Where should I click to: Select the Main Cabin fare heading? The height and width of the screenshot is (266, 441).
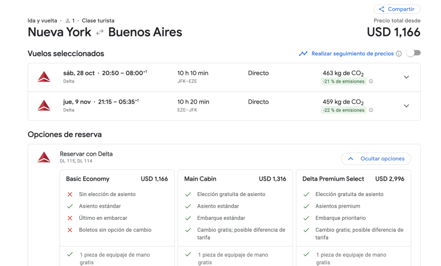pyautogui.click(x=200, y=179)
